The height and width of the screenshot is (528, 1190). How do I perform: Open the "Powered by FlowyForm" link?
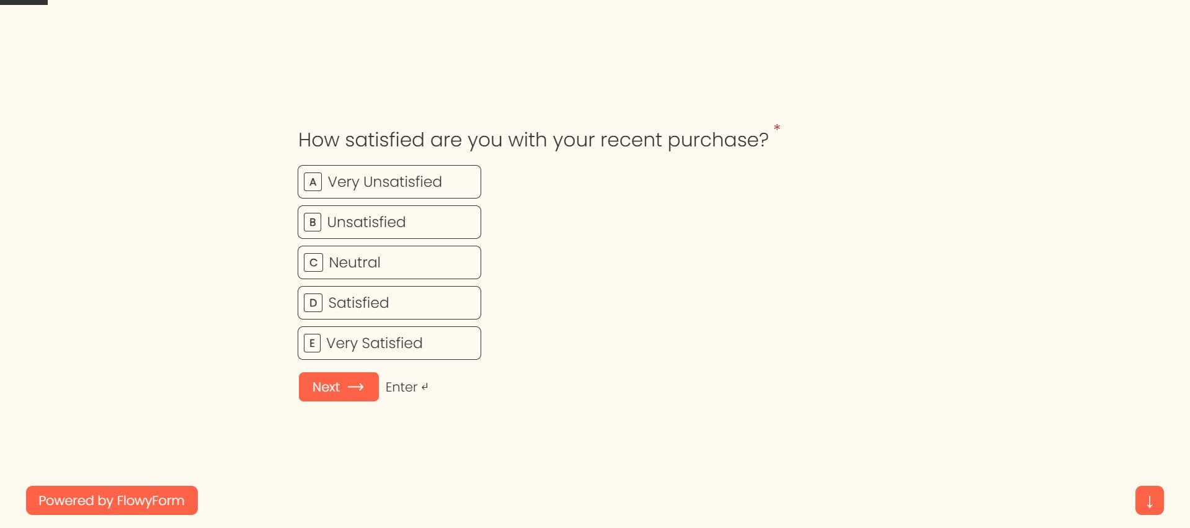pos(112,501)
